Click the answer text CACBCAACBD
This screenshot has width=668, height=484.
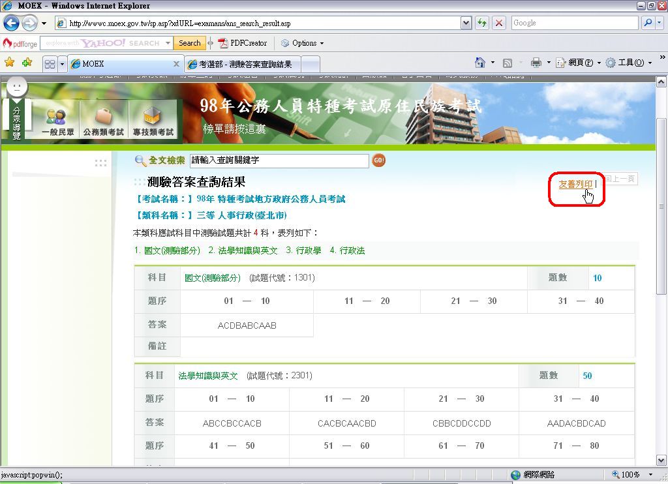(347, 423)
